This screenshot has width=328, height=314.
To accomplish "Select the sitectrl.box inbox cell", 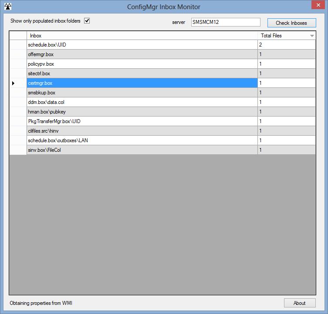I will 142,73.
